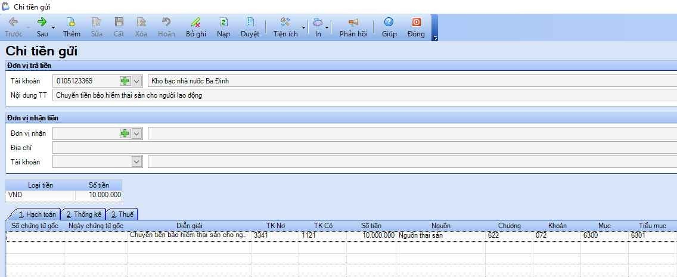Undo changes with Hoãn
The width and height of the screenshot is (677, 277).
click(x=166, y=27)
